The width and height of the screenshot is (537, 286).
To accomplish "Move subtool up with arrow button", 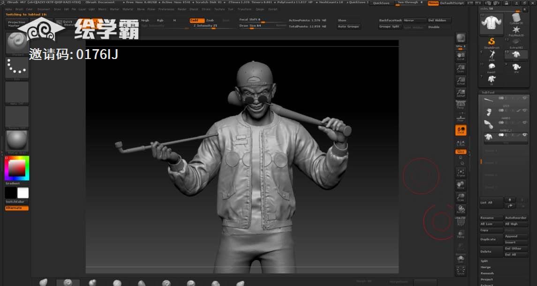I will [x=510, y=199].
